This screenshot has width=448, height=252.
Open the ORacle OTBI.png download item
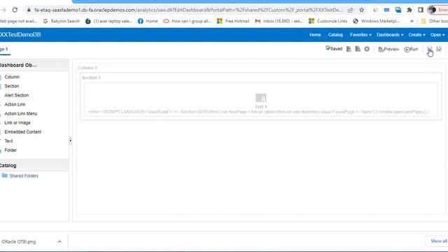pos(19,241)
